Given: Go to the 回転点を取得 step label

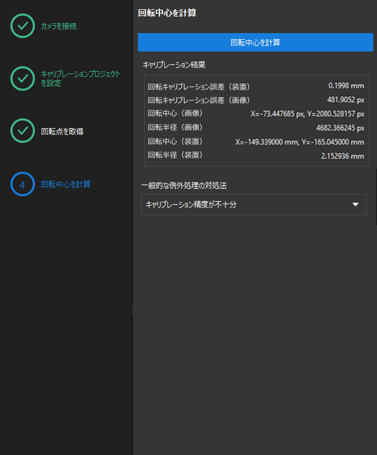Looking at the screenshot, I should click(x=63, y=131).
